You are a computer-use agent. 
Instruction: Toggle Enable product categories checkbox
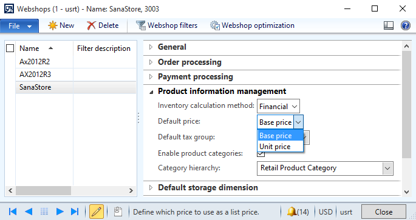(261, 153)
